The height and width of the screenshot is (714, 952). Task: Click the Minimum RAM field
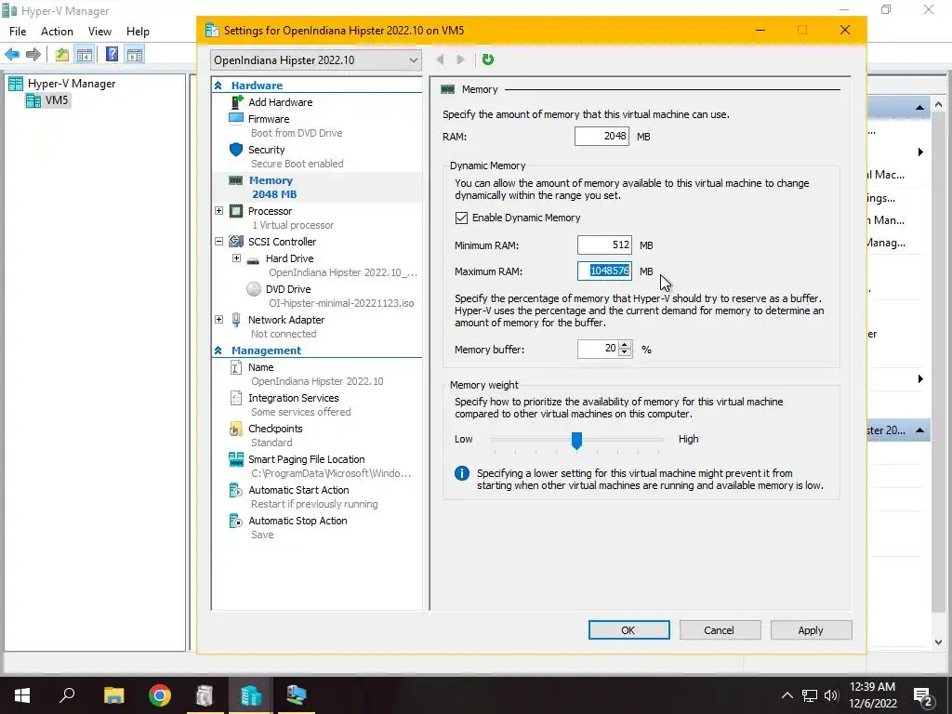[604, 245]
